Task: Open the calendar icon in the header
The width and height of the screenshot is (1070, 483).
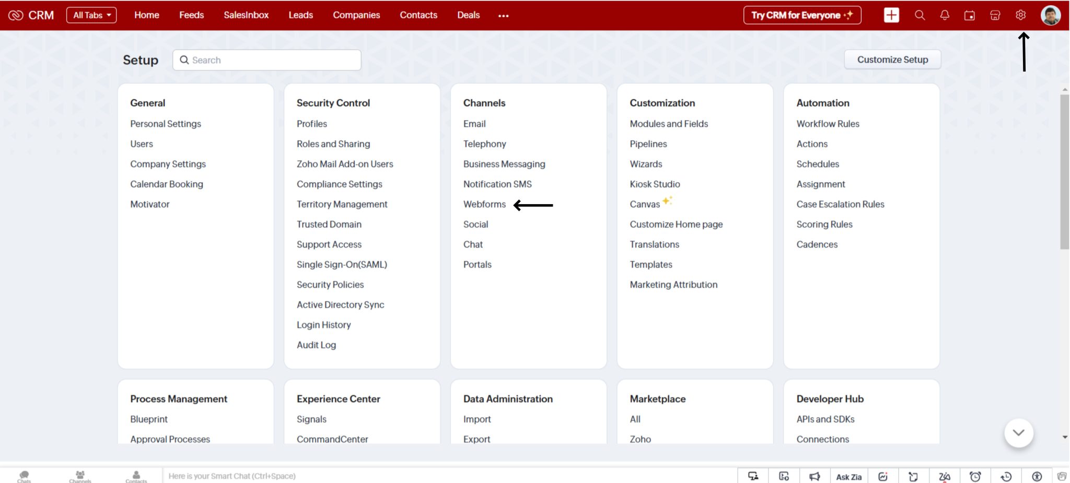Action: [x=969, y=15]
